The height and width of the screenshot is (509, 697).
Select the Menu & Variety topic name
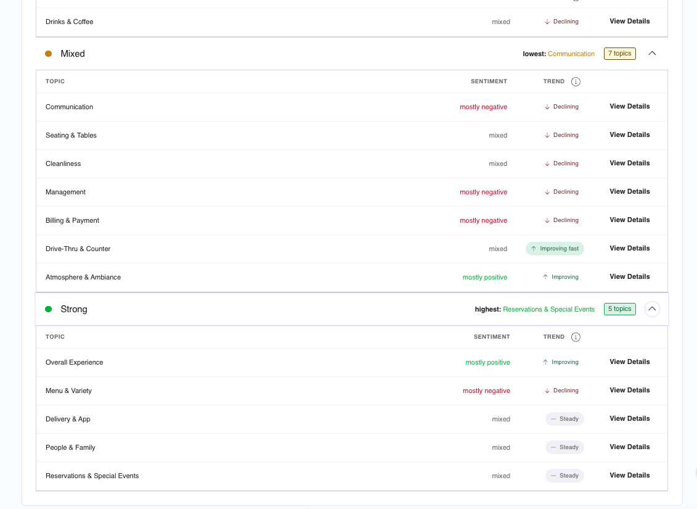pyautogui.click(x=68, y=391)
